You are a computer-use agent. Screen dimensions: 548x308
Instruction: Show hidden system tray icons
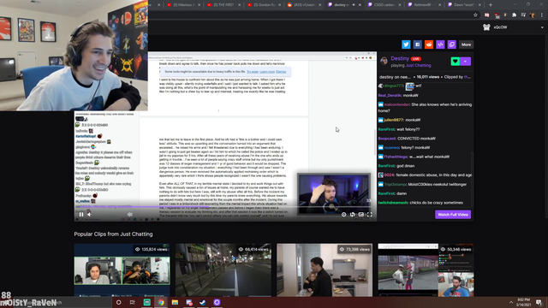[511, 302]
